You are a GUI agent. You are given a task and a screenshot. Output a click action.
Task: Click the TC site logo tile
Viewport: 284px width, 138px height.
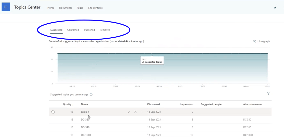pyautogui.click(x=6, y=7)
